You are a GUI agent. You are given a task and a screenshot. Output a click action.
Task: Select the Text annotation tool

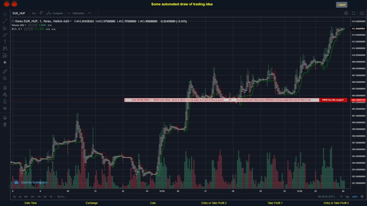point(5,41)
